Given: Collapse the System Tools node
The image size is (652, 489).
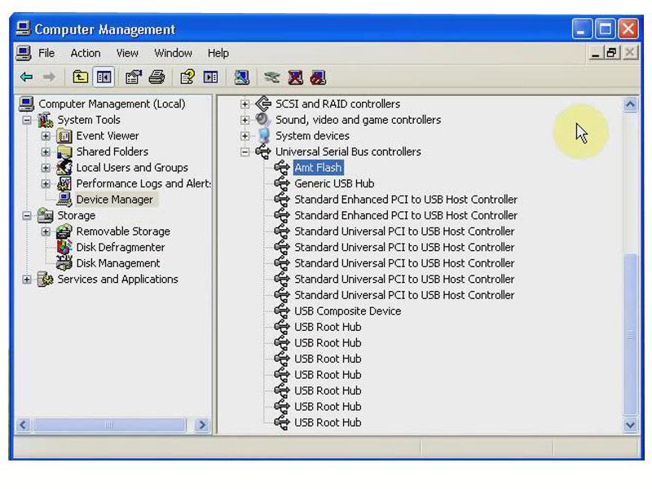Looking at the screenshot, I should point(27,120).
